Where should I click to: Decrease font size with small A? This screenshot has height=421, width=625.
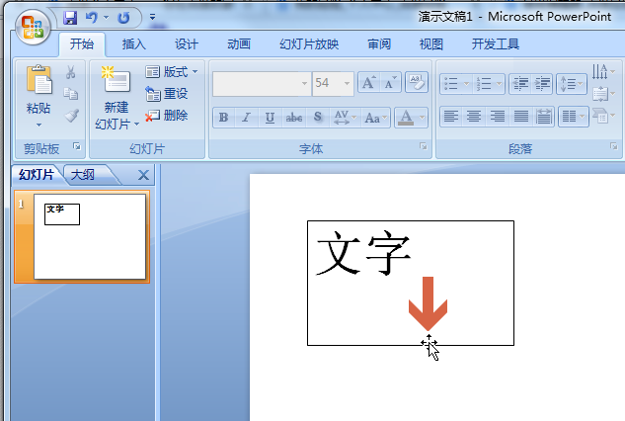coord(390,83)
